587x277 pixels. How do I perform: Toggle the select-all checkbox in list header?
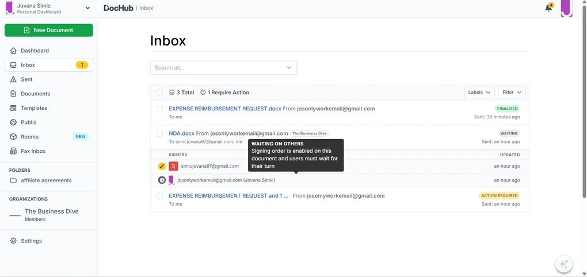(x=160, y=93)
